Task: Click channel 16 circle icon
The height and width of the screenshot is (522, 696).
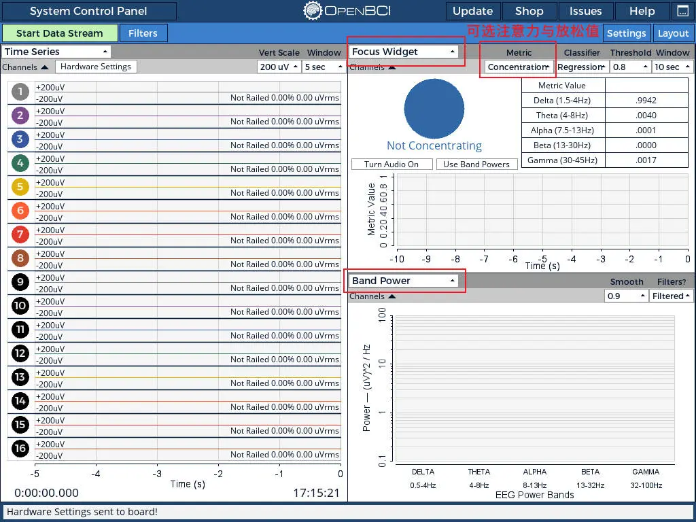Action: pyautogui.click(x=20, y=449)
